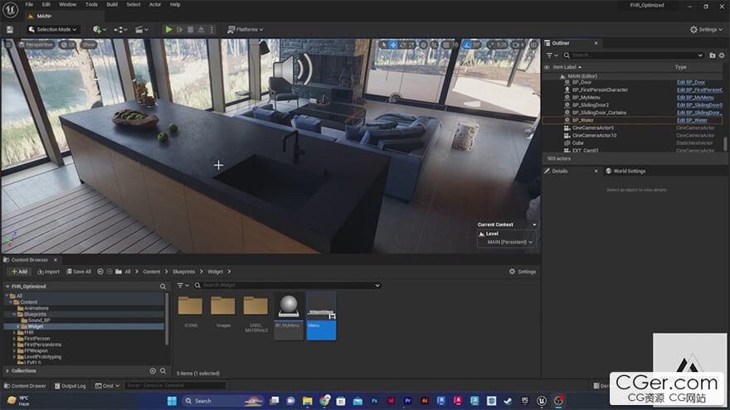The width and height of the screenshot is (730, 410).
Task: Go back in Content Browser history
Action: coord(100,272)
